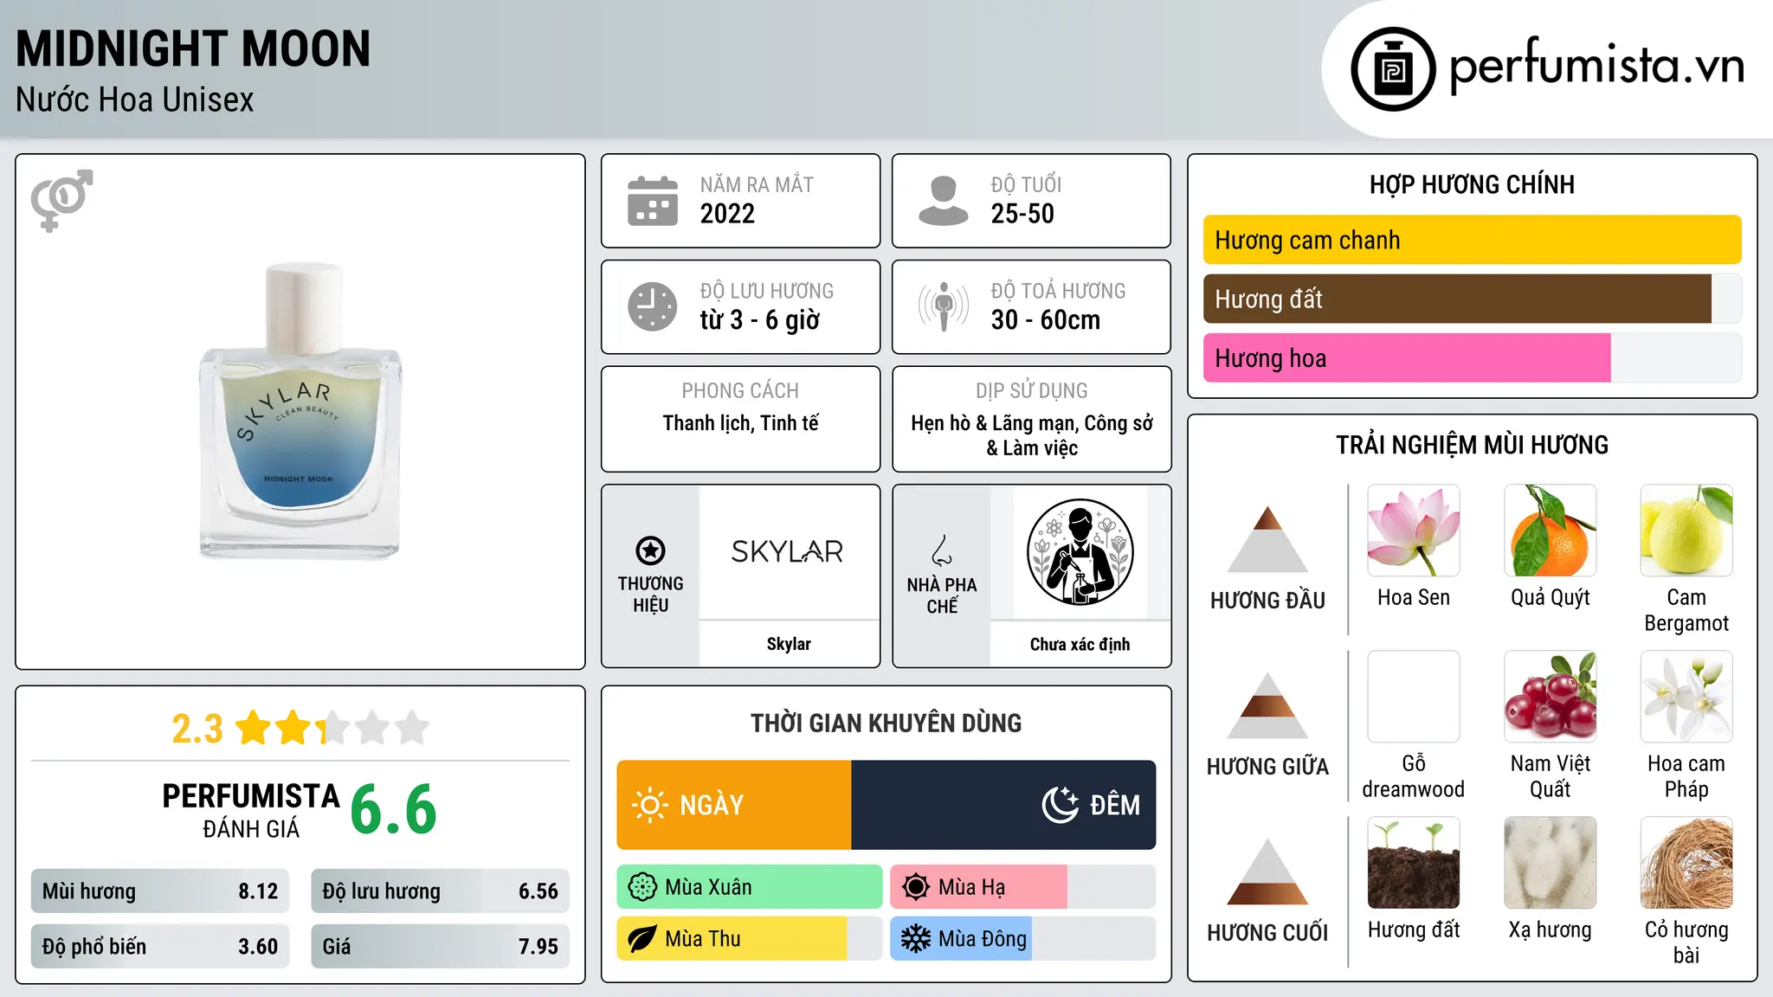Click the sun icon for Mùa Hạ
The height and width of the screenshot is (997, 1773).
tap(916, 887)
